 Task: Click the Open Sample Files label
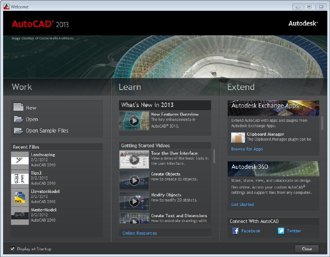(47, 131)
